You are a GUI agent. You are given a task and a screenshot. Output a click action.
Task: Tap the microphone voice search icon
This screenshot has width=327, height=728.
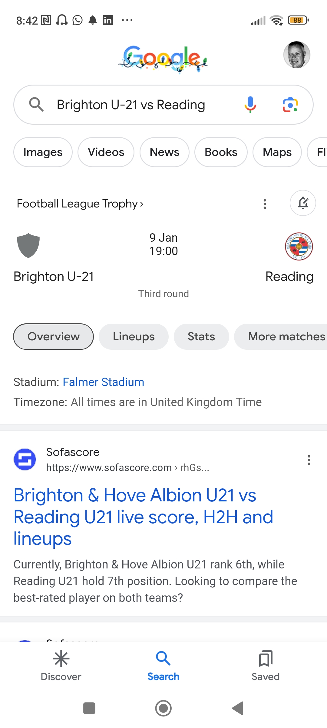point(250,105)
